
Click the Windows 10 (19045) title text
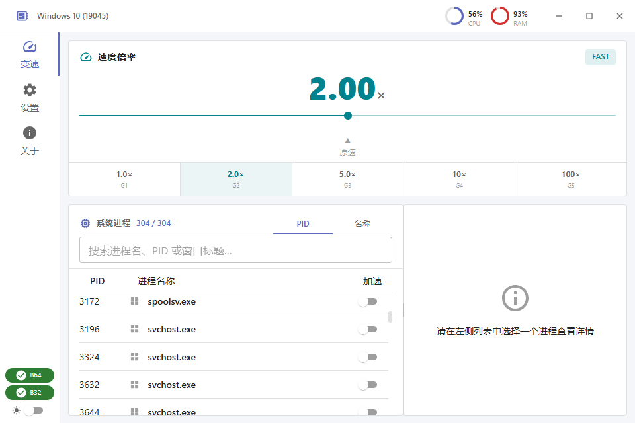point(73,16)
